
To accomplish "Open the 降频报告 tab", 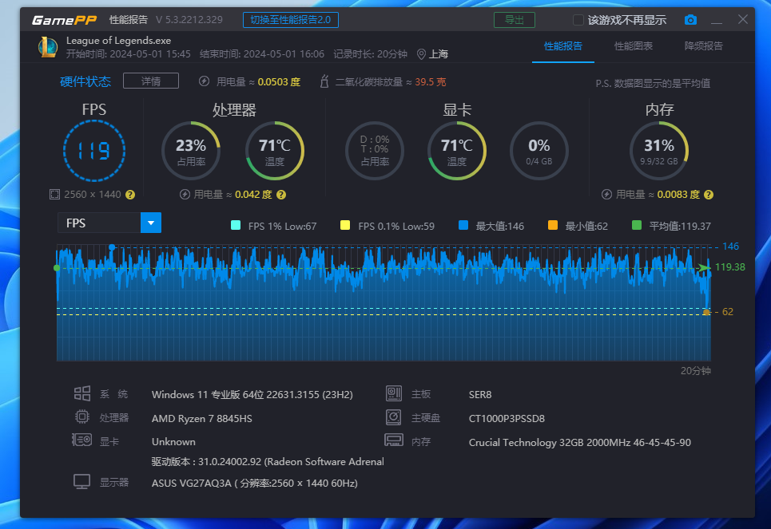I will pyautogui.click(x=704, y=46).
